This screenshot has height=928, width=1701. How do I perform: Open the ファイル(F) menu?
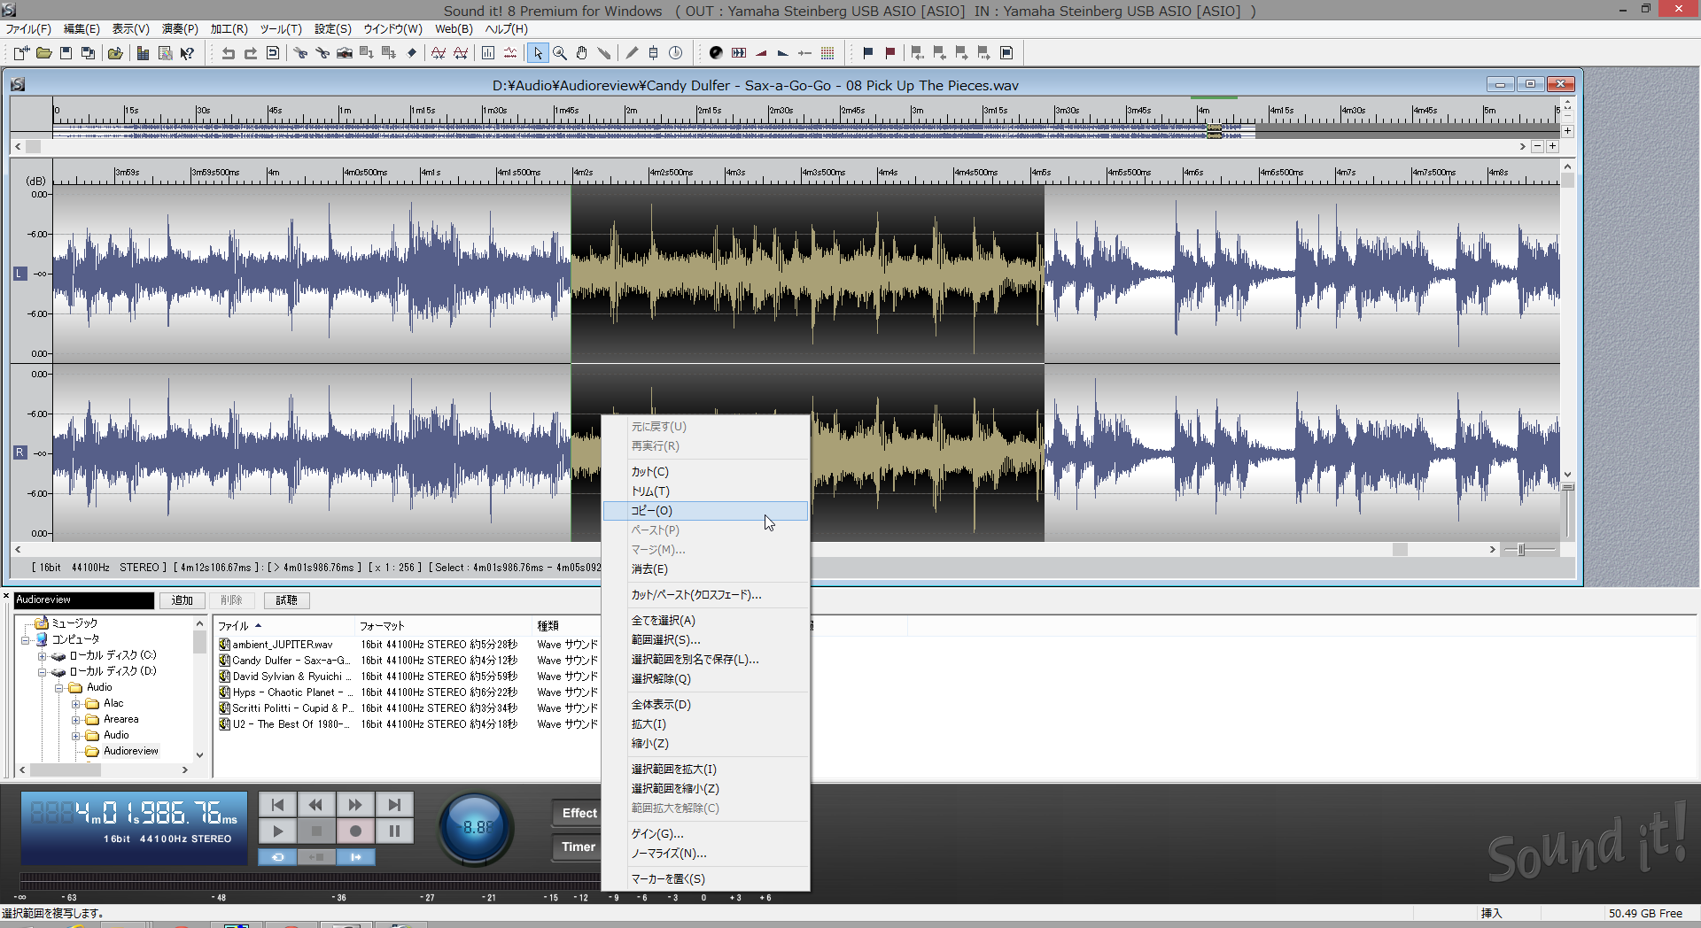click(28, 29)
